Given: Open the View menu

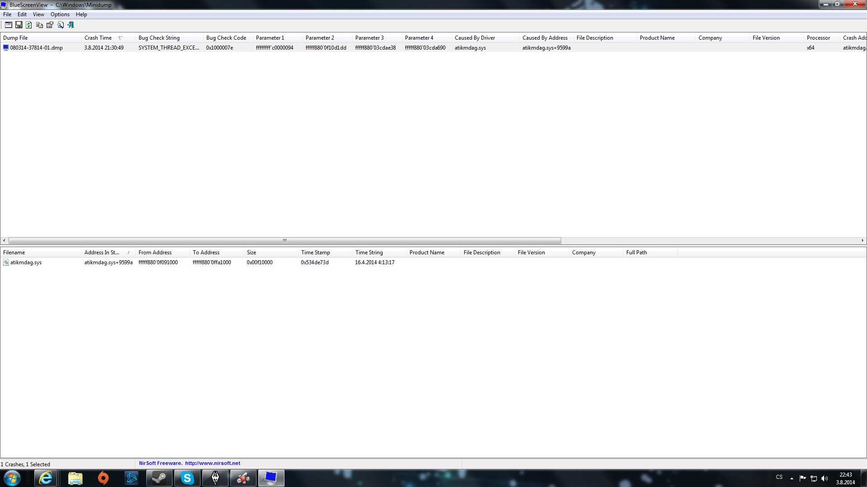Looking at the screenshot, I should point(38,14).
